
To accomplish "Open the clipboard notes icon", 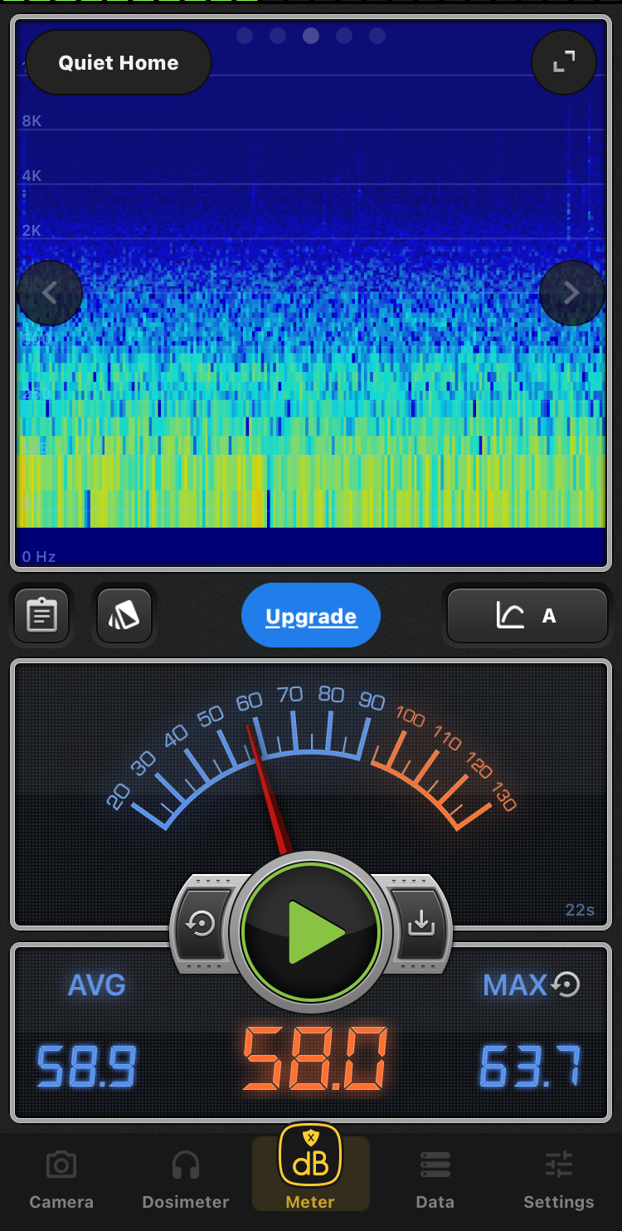I will click(x=41, y=615).
